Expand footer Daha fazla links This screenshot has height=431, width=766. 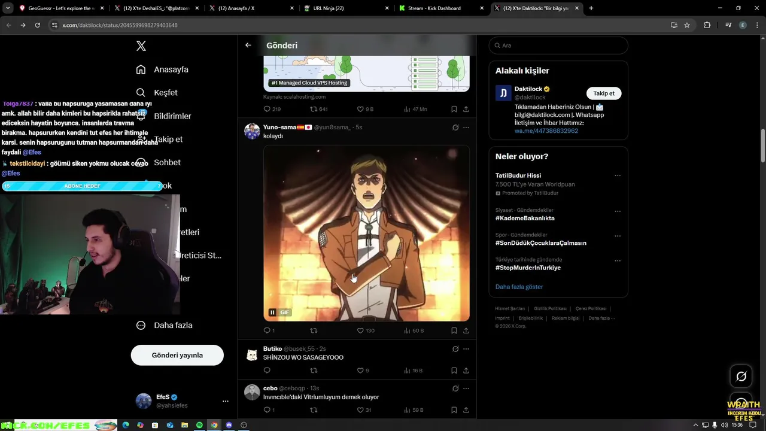click(x=601, y=318)
